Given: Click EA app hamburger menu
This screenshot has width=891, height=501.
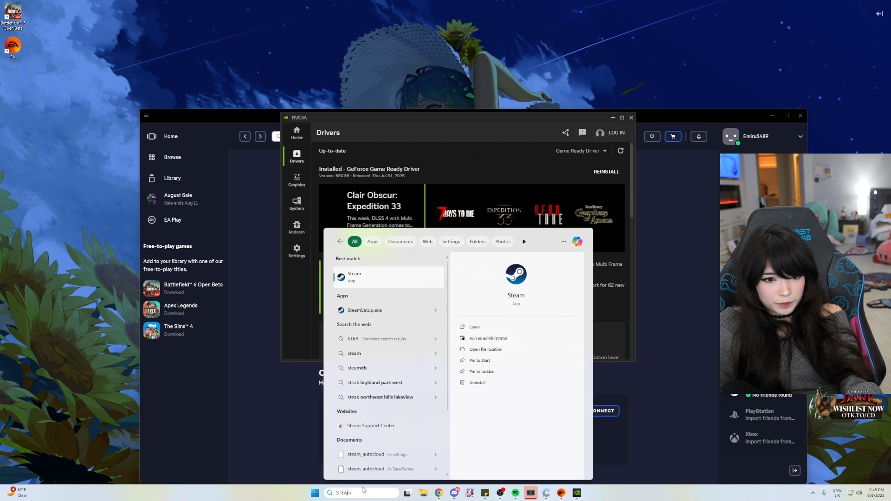Looking at the screenshot, I should click(x=146, y=116).
